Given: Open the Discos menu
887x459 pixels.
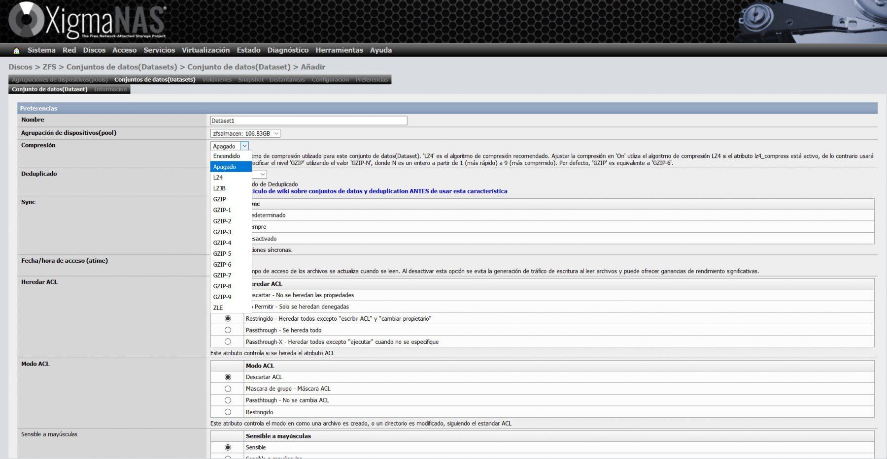Looking at the screenshot, I should [94, 50].
